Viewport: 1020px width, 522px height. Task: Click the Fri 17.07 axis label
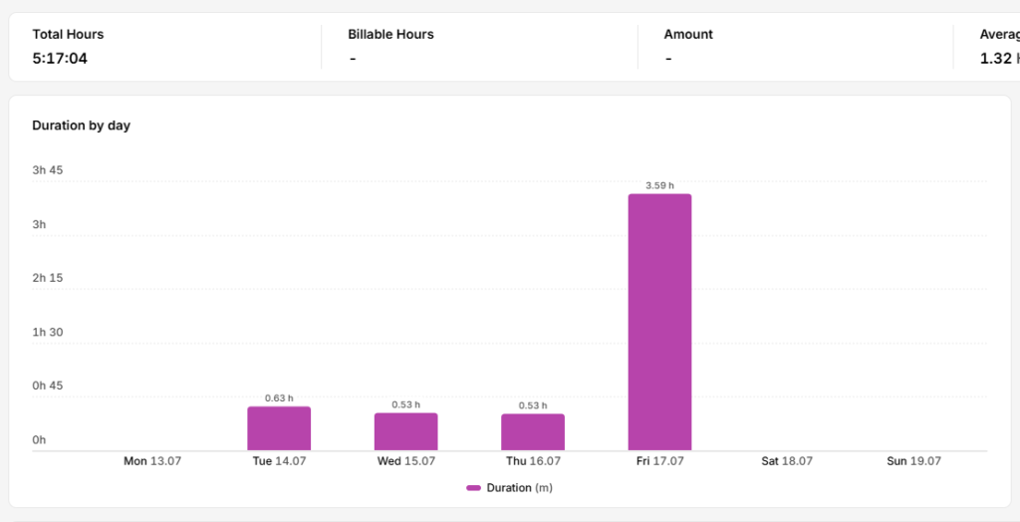[x=659, y=461]
